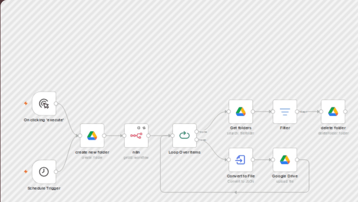Click the retry arrows icon on n8n node
The width and height of the screenshot is (358, 202).
point(144,128)
